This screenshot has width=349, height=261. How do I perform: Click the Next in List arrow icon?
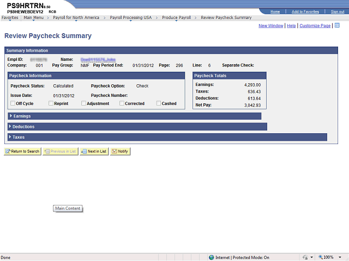pos(83,151)
